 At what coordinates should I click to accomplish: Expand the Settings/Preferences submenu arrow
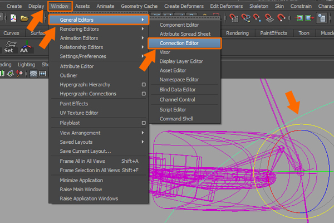pos(143,56)
